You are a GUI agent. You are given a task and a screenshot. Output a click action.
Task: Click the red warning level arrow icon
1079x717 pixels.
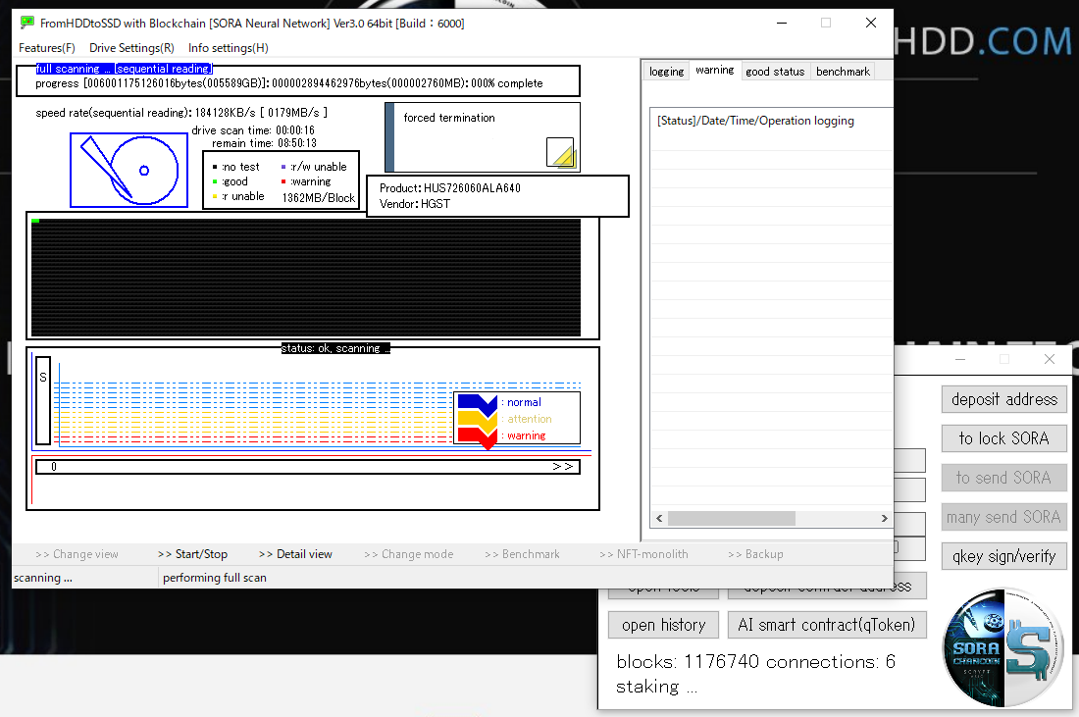(478, 436)
